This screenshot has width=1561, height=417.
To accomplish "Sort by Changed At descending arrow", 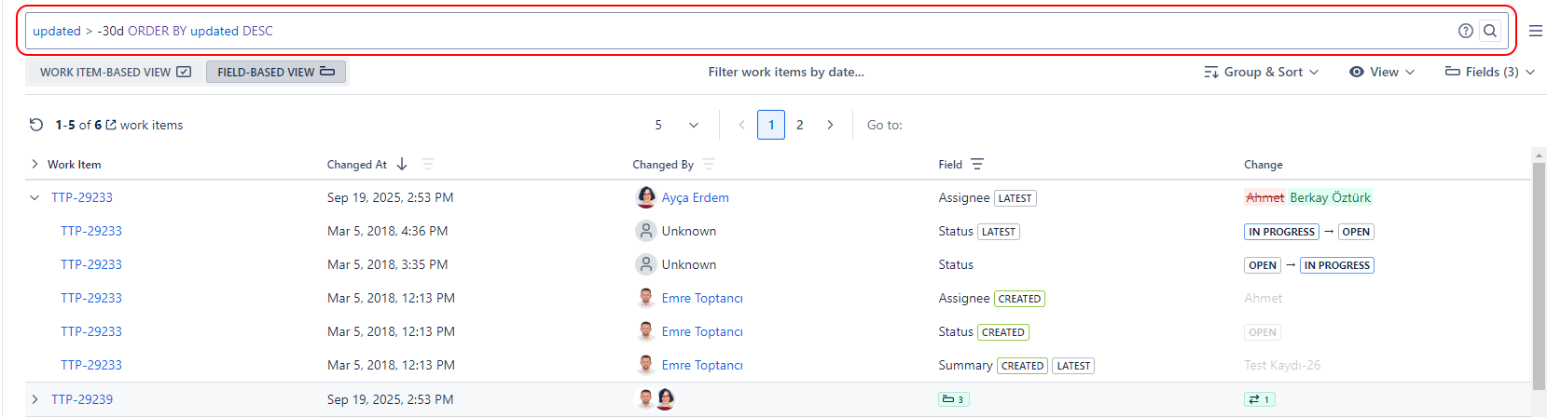I will point(402,165).
